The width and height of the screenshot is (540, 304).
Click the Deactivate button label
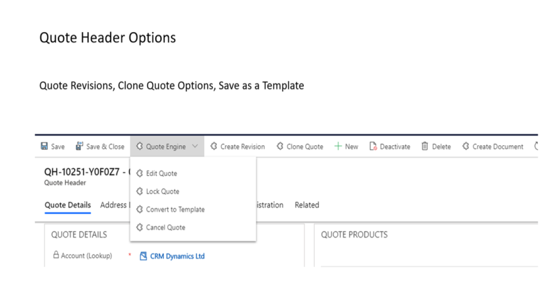pyautogui.click(x=395, y=146)
